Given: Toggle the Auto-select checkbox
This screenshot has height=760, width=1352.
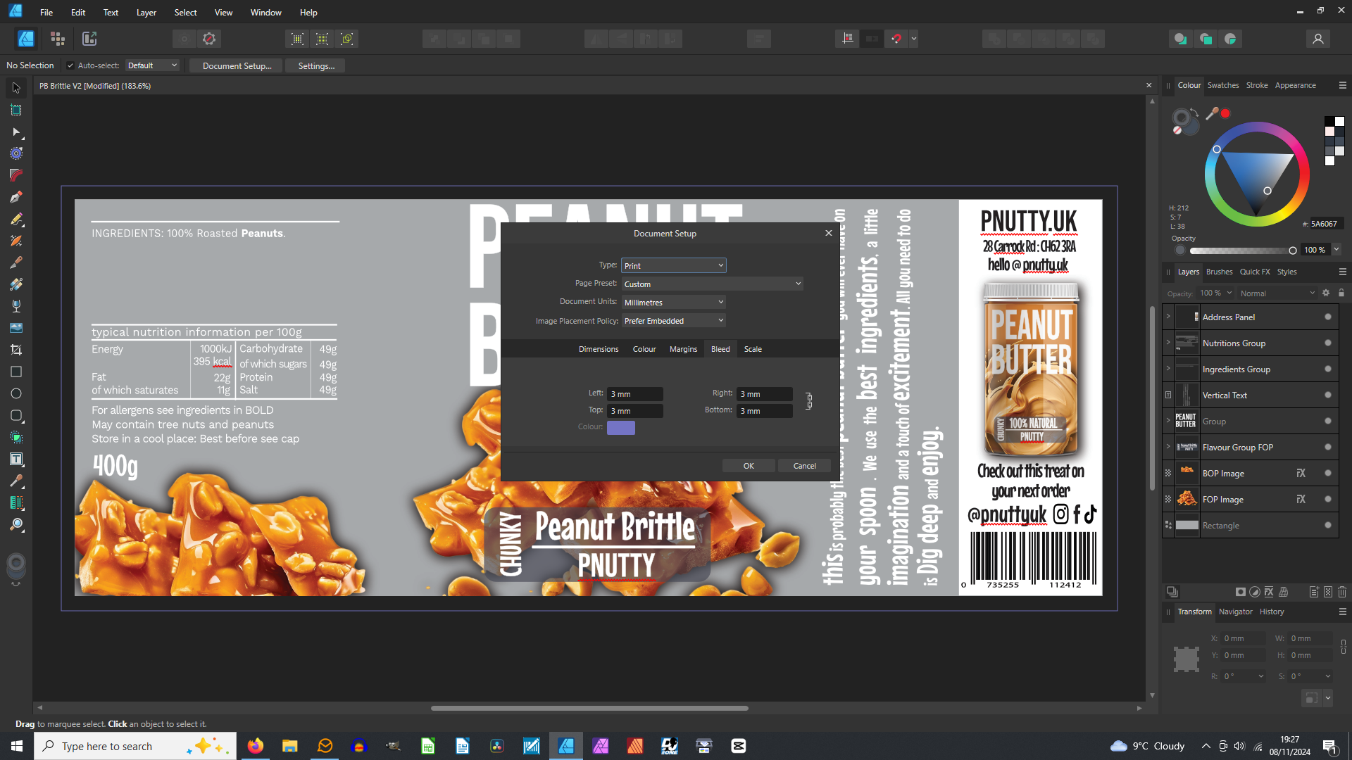Looking at the screenshot, I should click(70, 65).
